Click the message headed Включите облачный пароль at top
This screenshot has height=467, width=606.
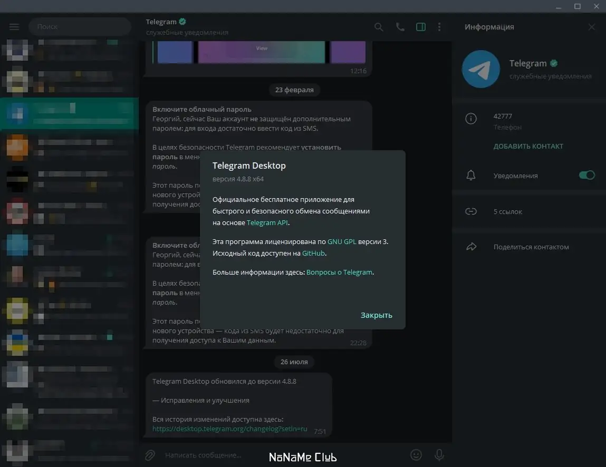[258, 157]
